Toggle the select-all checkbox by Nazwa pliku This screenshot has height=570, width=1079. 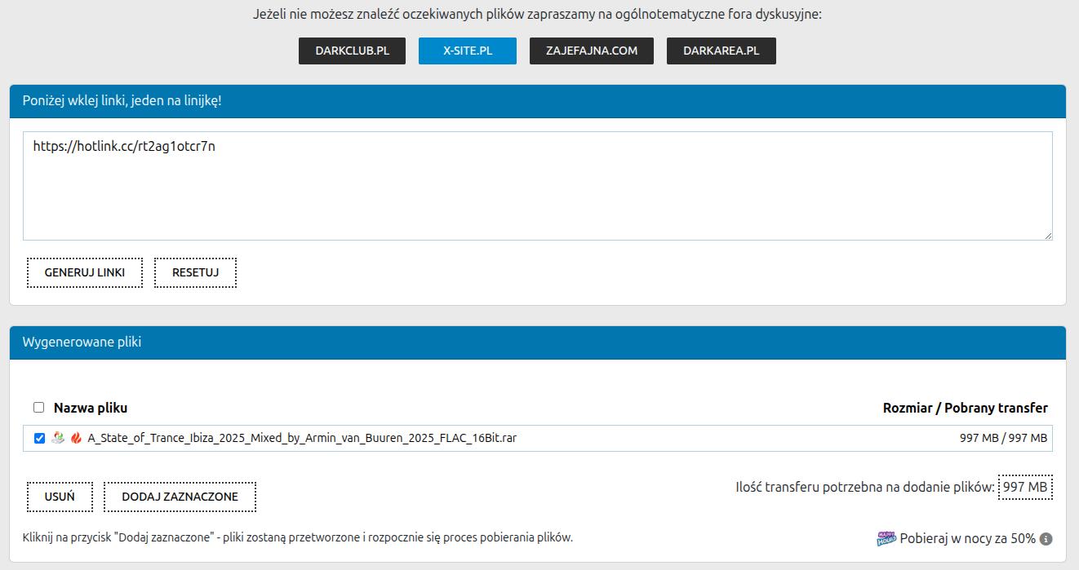(x=38, y=408)
